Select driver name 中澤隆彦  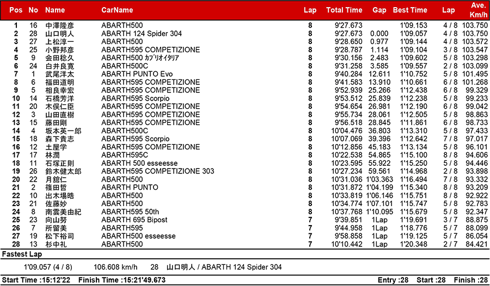(59, 26)
